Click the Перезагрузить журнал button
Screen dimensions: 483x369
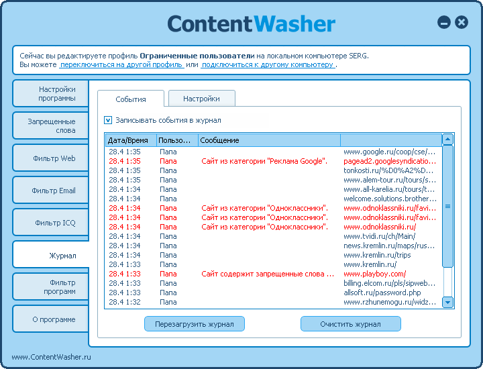pyautogui.click(x=195, y=324)
